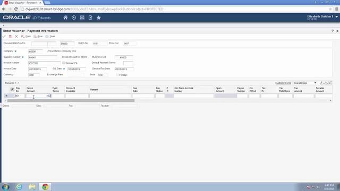
Task: Open the Windows Start button
Action: point(5,187)
